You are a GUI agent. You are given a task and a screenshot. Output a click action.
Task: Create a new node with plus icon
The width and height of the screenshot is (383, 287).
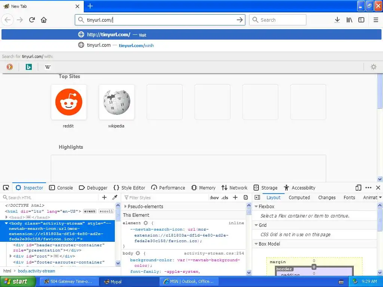click(104, 197)
